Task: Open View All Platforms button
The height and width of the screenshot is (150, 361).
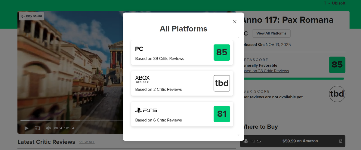Action: [x=271, y=33]
